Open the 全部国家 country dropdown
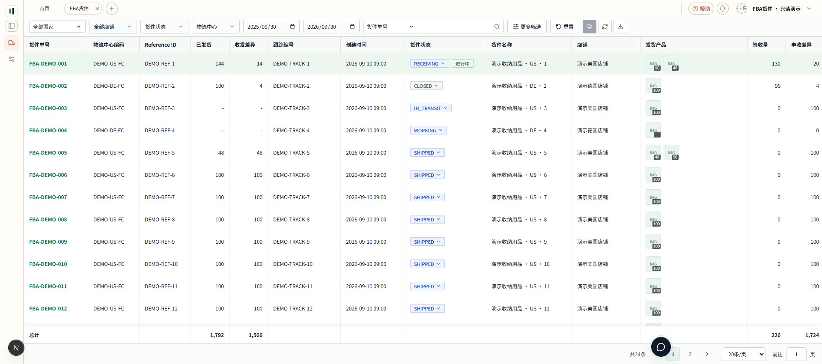 click(x=57, y=27)
